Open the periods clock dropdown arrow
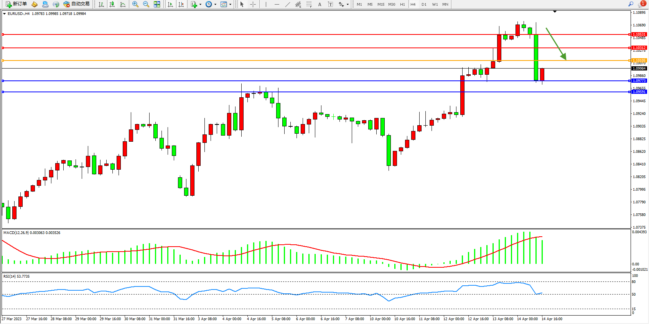649x324 pixels. (215, 5)
